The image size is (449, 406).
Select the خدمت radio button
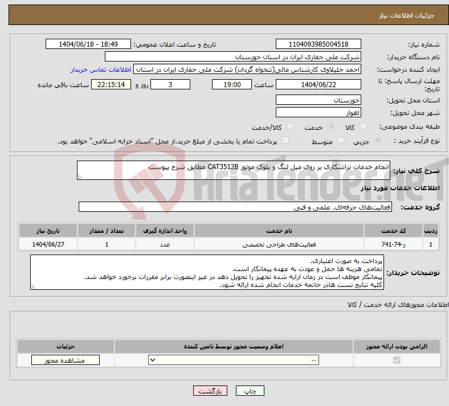(x=331, y=126)
